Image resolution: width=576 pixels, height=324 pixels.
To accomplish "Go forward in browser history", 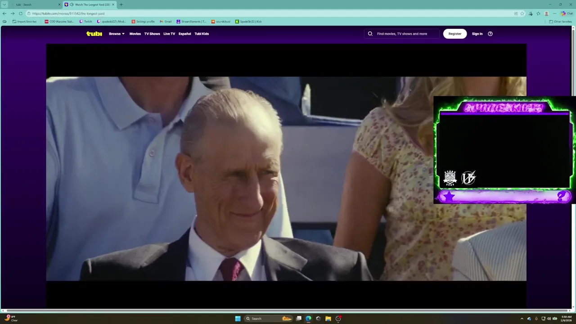I will (x=13, y=13).
